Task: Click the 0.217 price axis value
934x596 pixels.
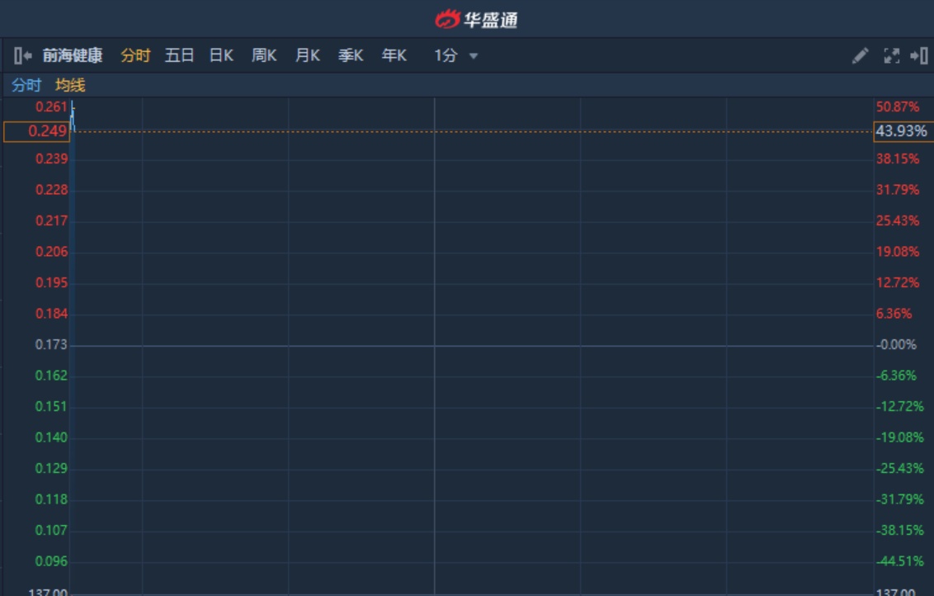Action: 52,221
